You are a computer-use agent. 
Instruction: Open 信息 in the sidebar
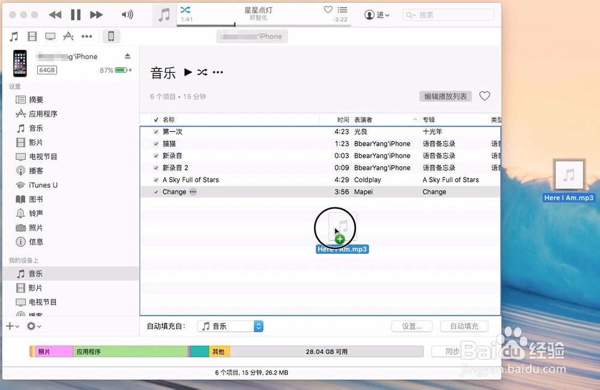(x=30, y=242)
